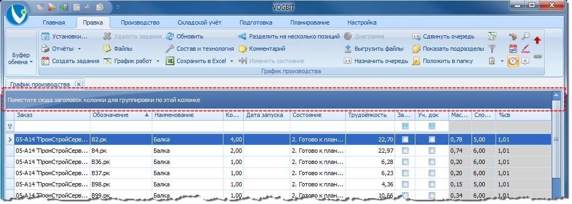Click Выгрузить файлы

click(x=374, y=49)
